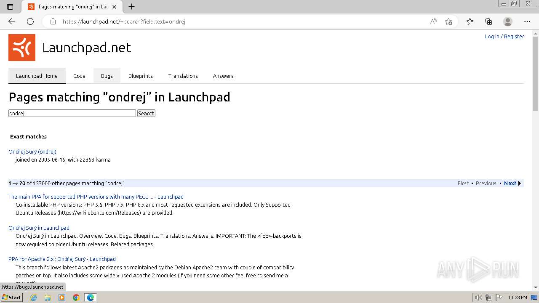This screenshot has width=539, height=303.
Task: View site information lock icon
Action: [x=53, y=21]
